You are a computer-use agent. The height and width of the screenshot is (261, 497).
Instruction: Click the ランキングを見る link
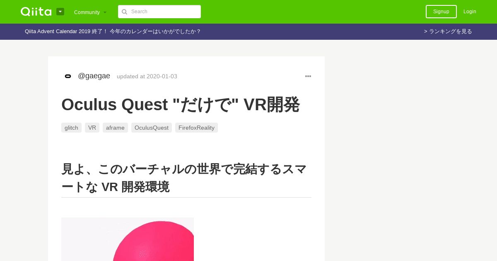point(448,31)
